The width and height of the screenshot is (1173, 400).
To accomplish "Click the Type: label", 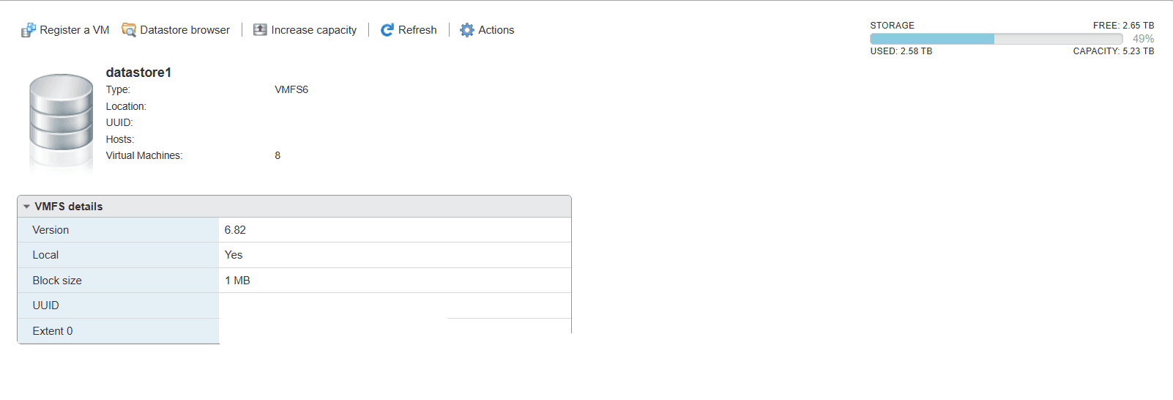I will (x=118, y=89).
